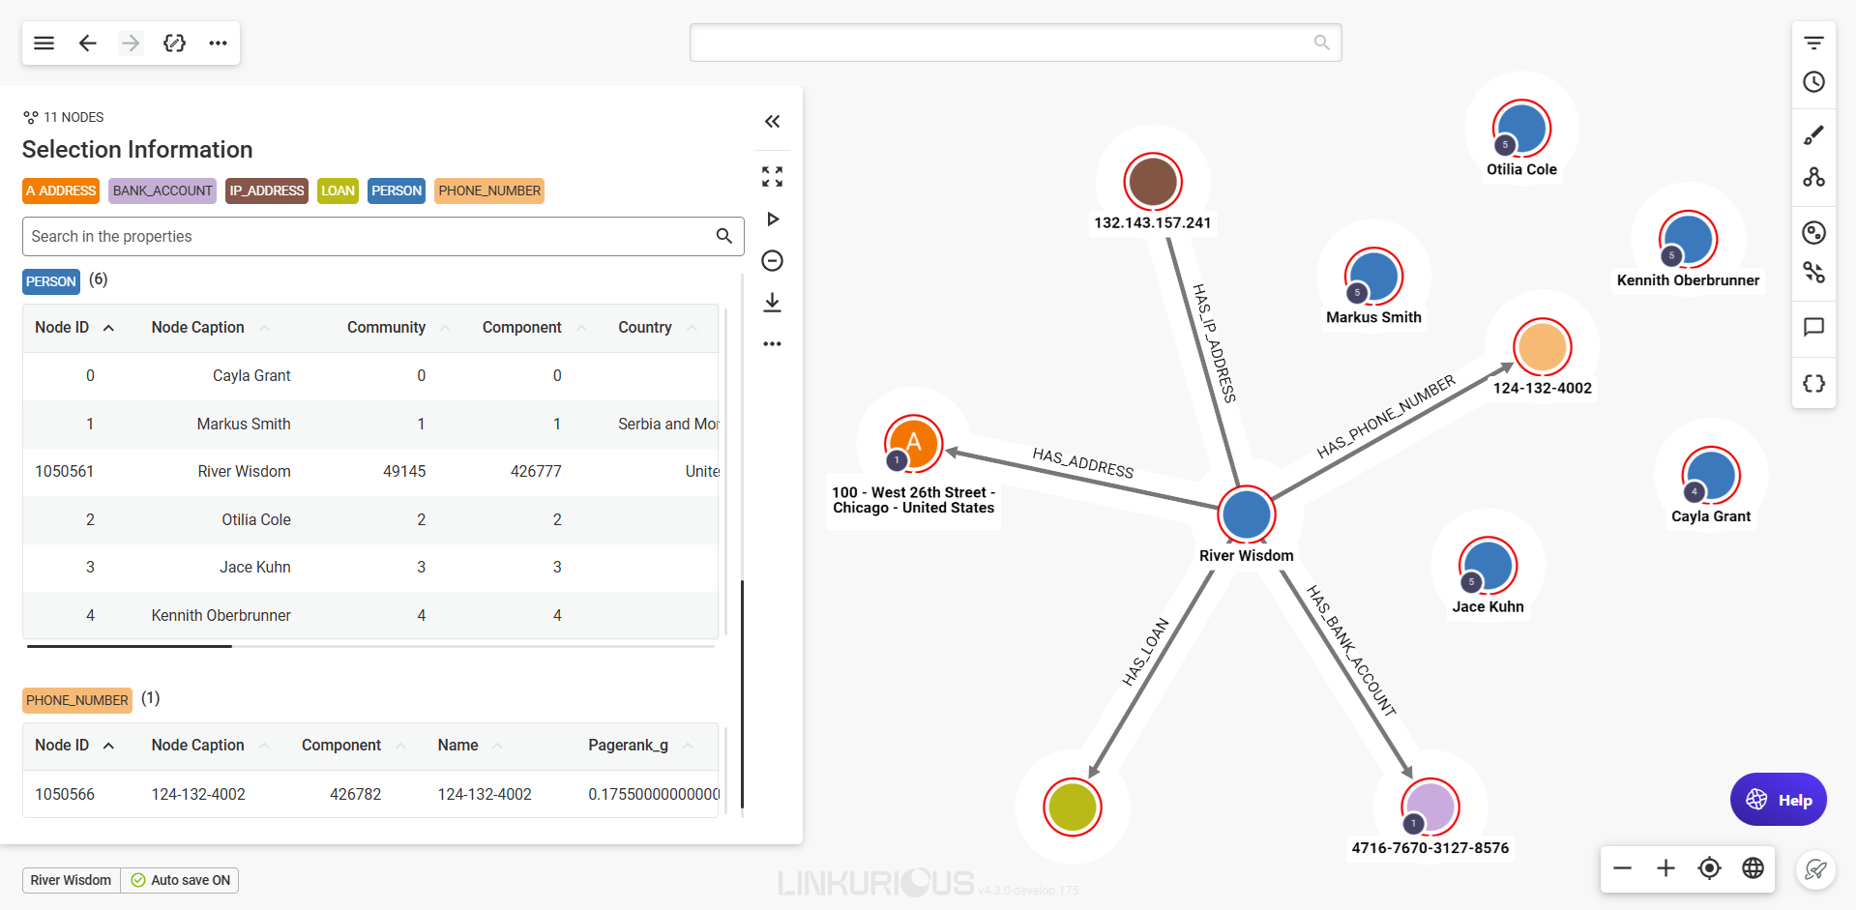
Task: Open the comments speech bubble icon
Action: [1813, 327]
